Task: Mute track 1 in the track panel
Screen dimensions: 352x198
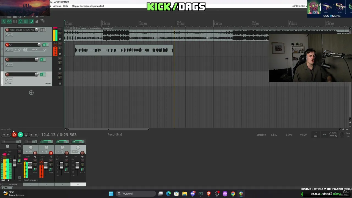Action: (x=60, y=29)
